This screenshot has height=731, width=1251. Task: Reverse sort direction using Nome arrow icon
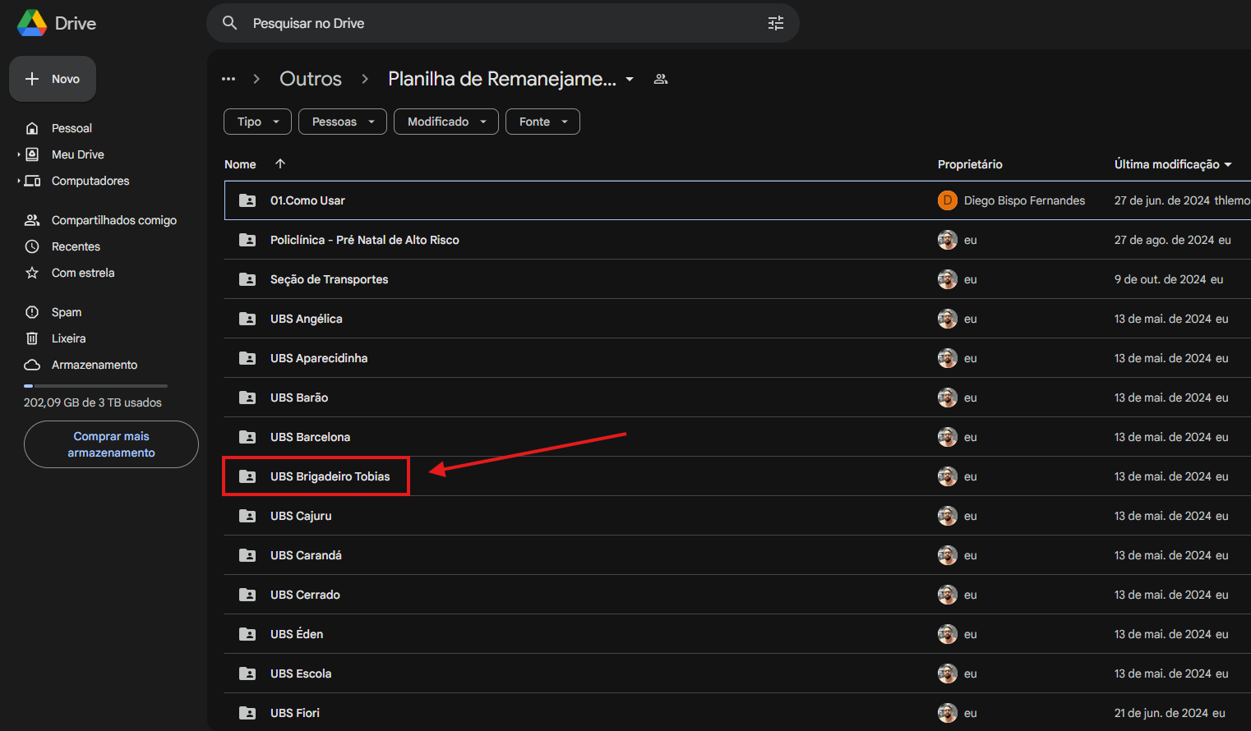(280, 163)
